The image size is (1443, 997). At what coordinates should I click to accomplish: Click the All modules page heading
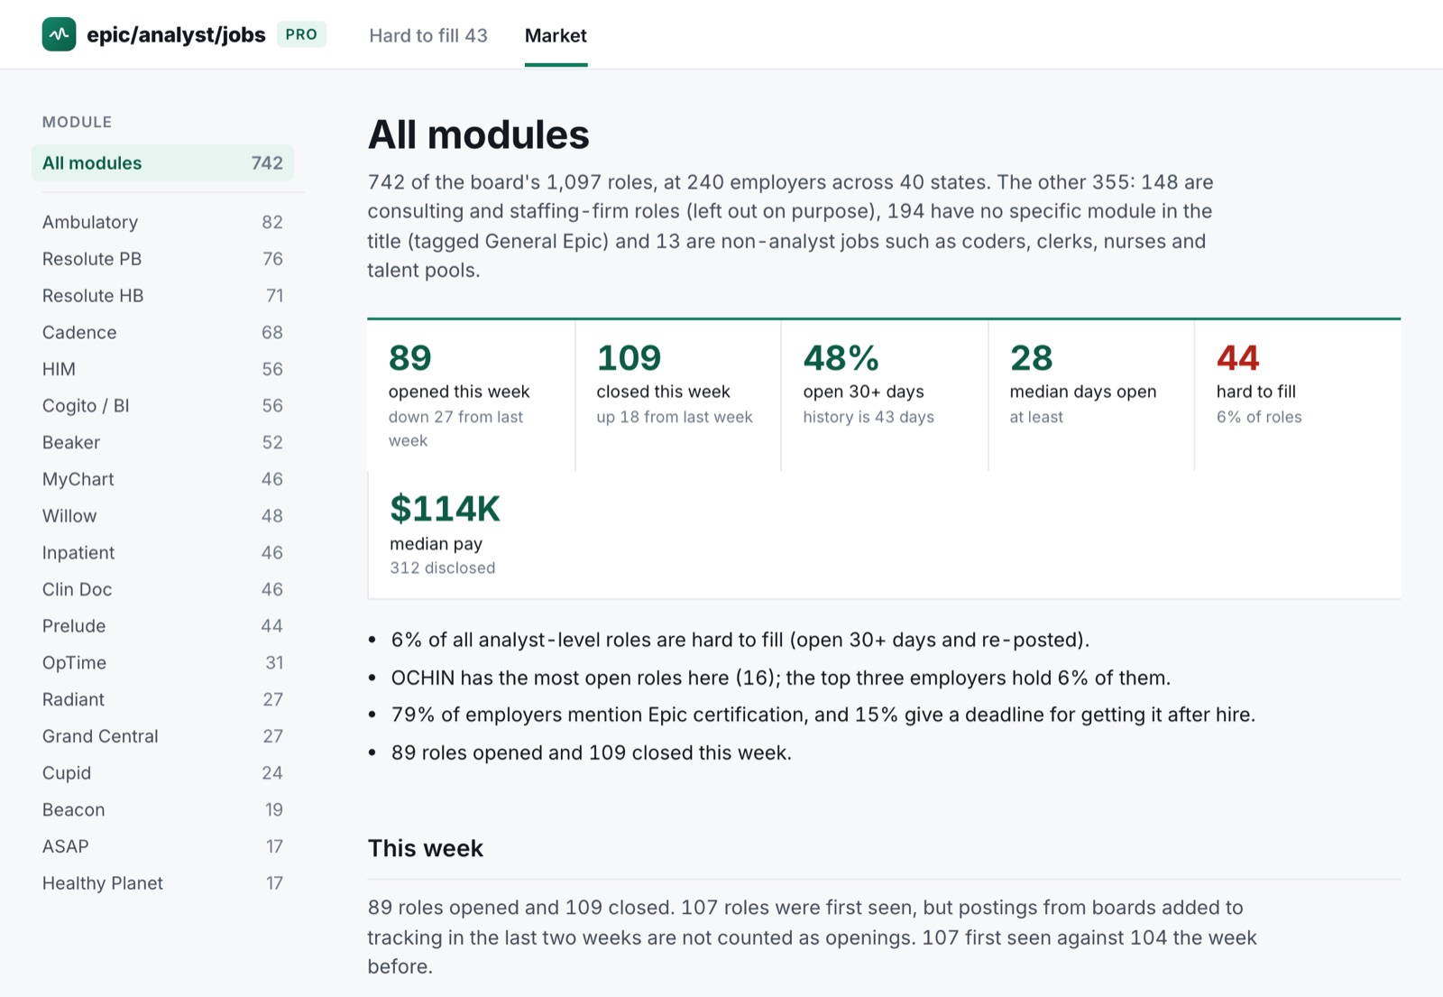click(479, 135)
